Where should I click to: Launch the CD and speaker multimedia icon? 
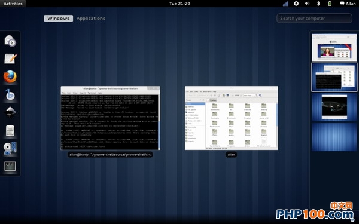(x=10, y=148)
